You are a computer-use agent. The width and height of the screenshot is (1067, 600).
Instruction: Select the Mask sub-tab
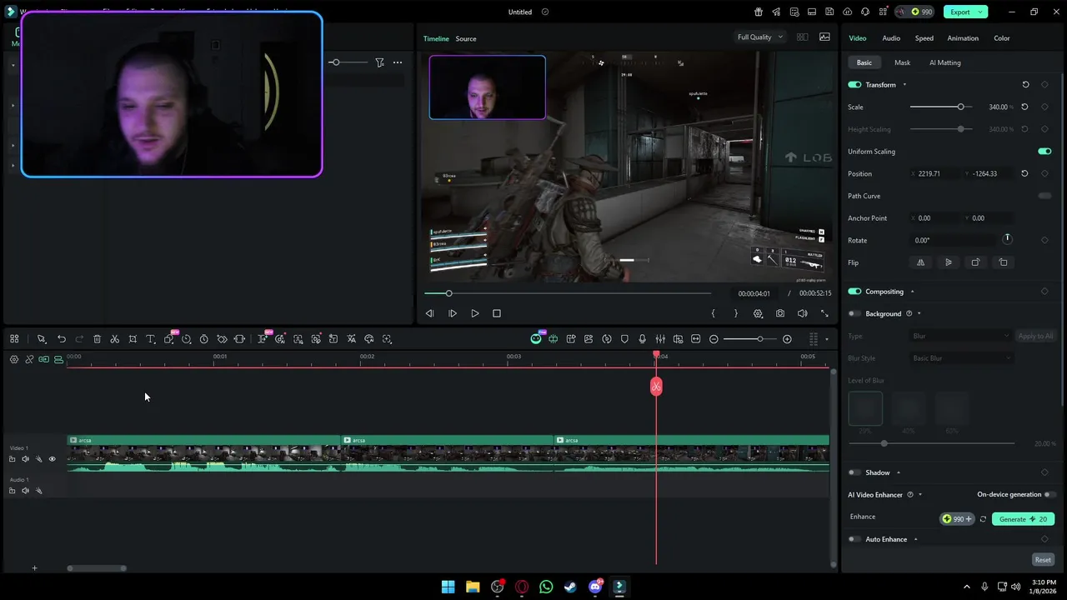pyautogui.click(x=902, y=62)
